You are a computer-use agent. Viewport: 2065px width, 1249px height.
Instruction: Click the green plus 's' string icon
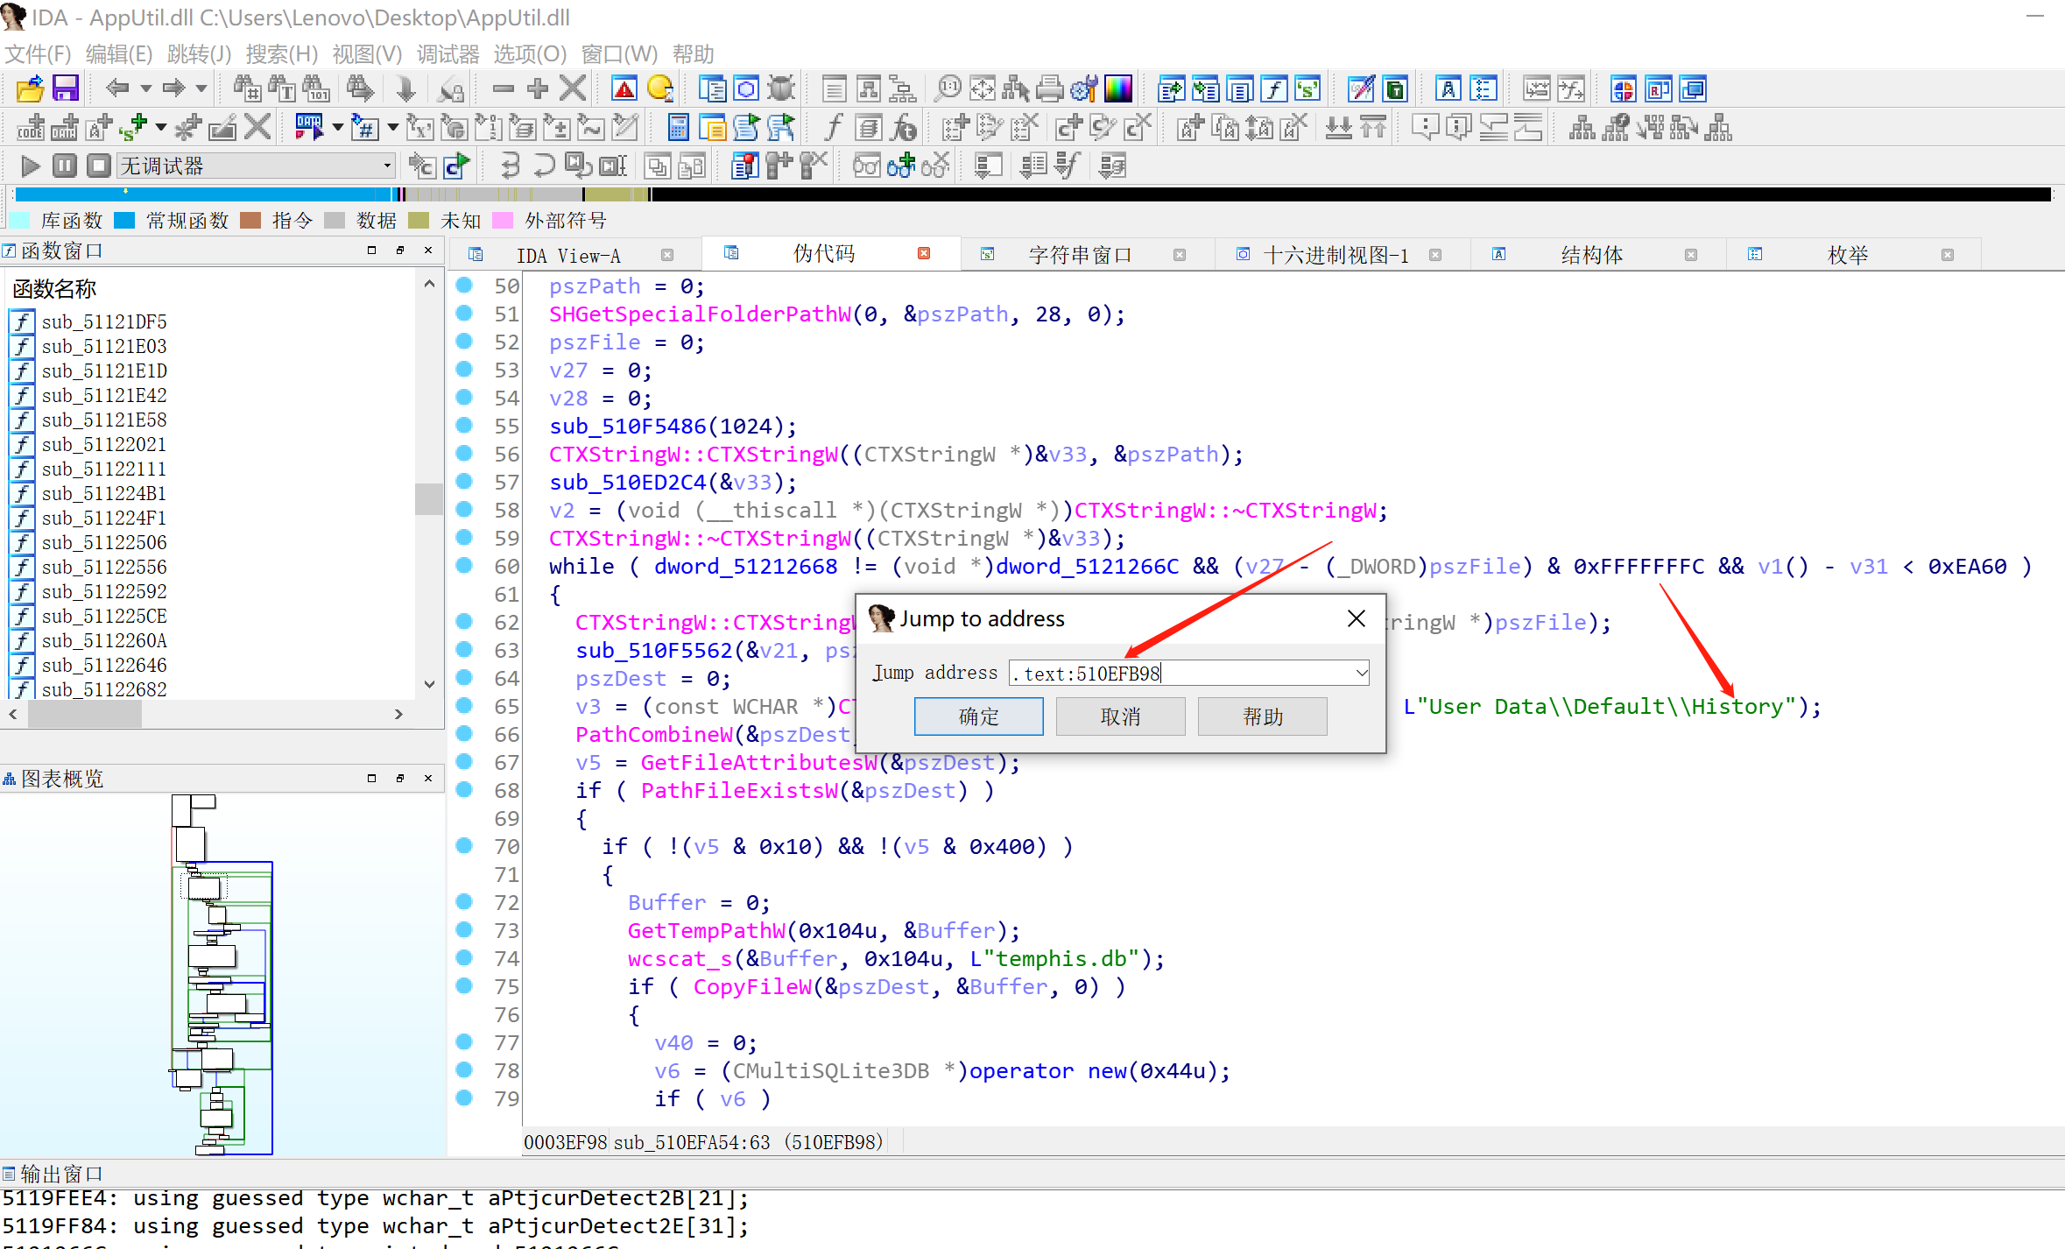[x=133, y=128]
